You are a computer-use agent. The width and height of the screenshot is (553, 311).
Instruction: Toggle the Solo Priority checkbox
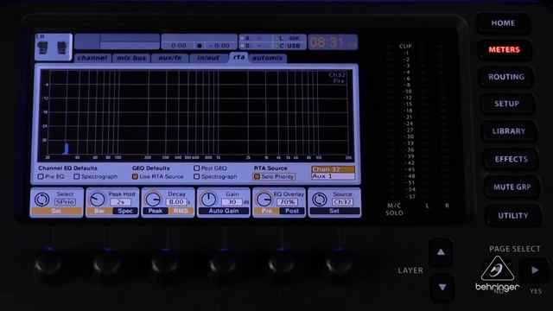click(x=257, y=176)
